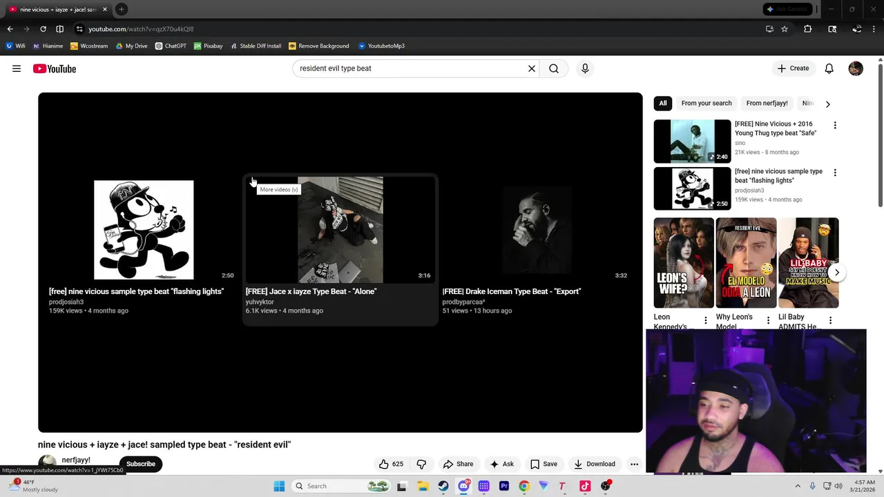
Task: Open the Hianime bookmark
Action: point(48,46)
